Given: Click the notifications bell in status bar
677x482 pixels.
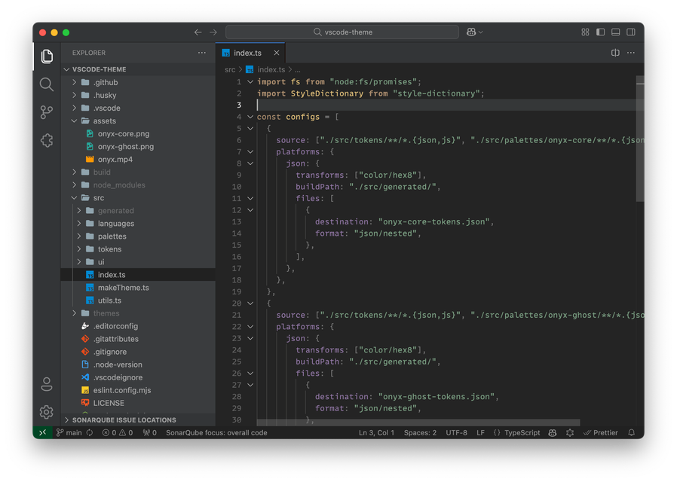Looking at the screenshot, I should [x=631, y=433].
